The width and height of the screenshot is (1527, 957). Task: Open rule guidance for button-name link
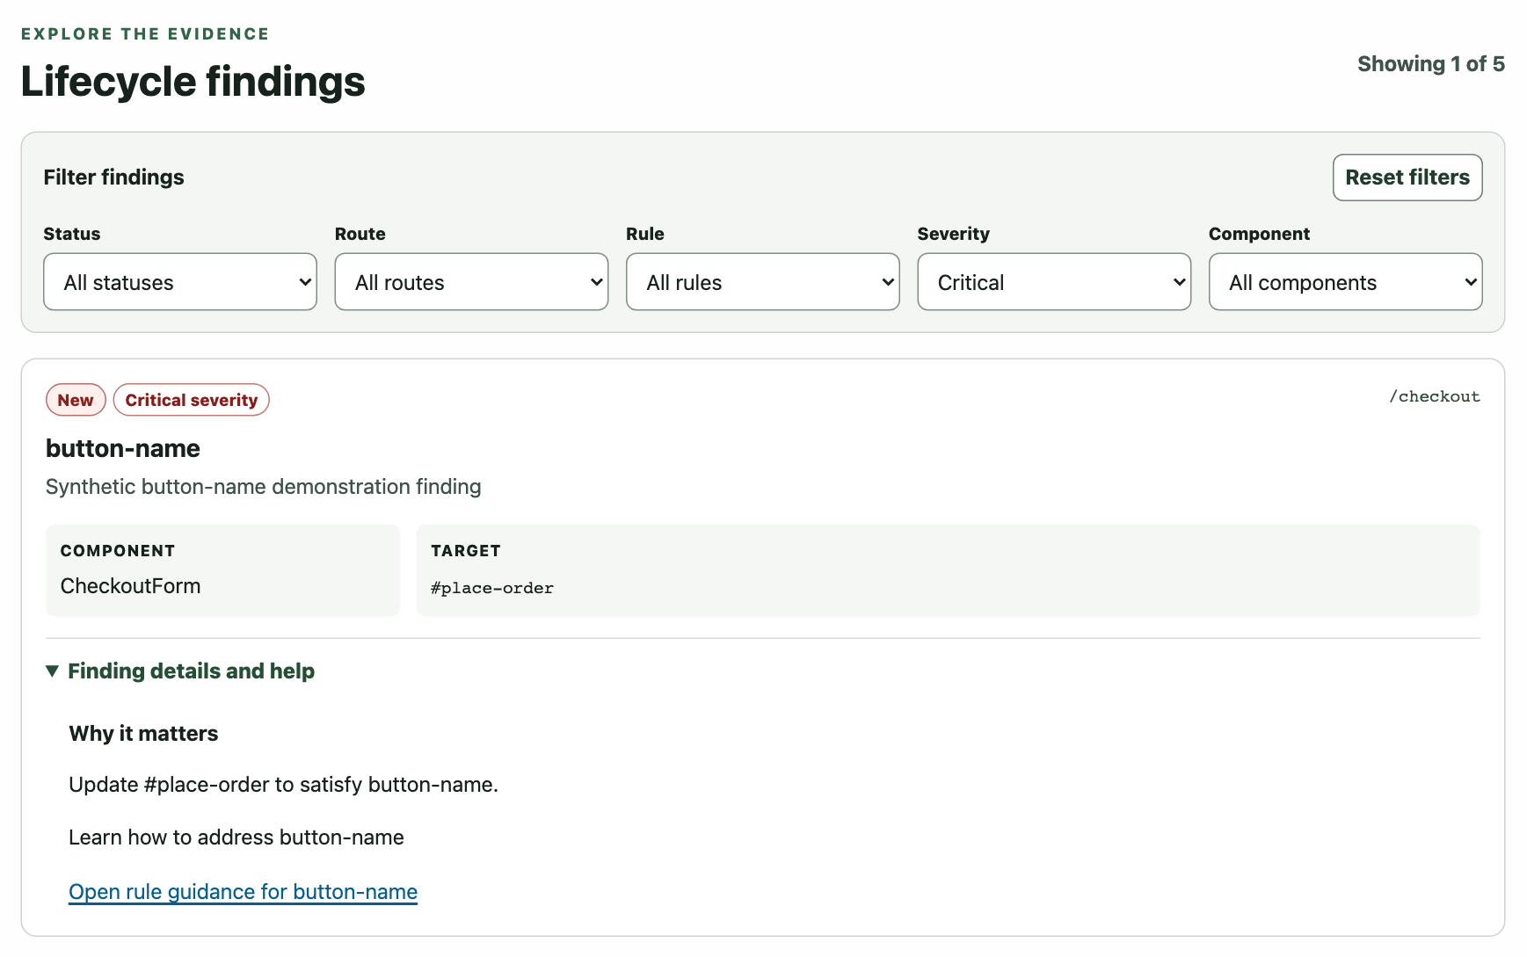(x=243, y=892)
